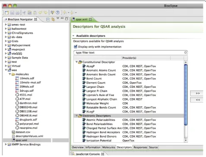Close the qsar.xml editor tab
Screen dimensions: 206x157
pyautogui.click(x=90, y=19)
